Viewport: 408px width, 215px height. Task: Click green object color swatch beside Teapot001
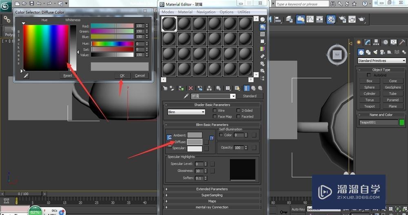(402, 122)
